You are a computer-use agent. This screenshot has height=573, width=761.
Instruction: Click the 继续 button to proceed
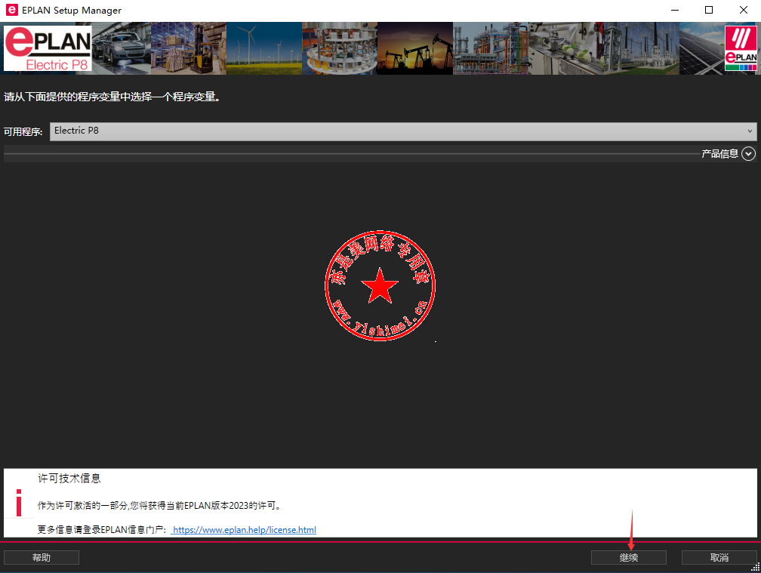click(628, 557)
